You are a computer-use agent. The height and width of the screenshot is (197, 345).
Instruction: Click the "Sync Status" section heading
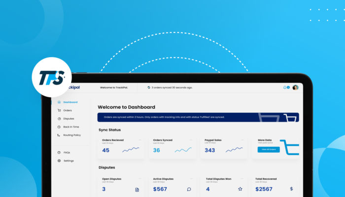109,130
